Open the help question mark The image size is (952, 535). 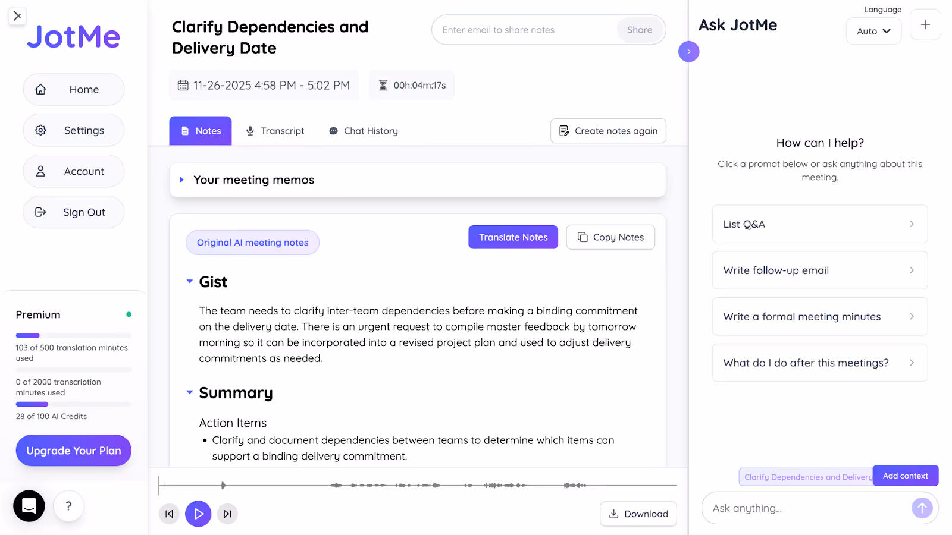click(68, 506)
